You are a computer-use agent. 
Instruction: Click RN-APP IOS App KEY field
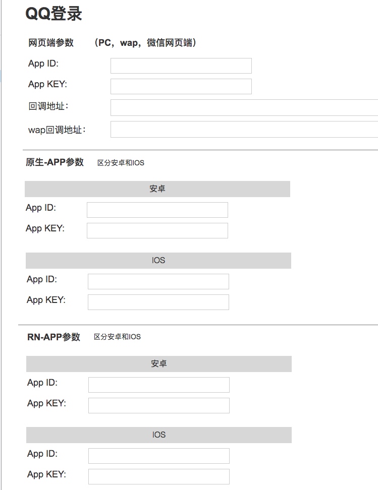[x=159, y=476]
